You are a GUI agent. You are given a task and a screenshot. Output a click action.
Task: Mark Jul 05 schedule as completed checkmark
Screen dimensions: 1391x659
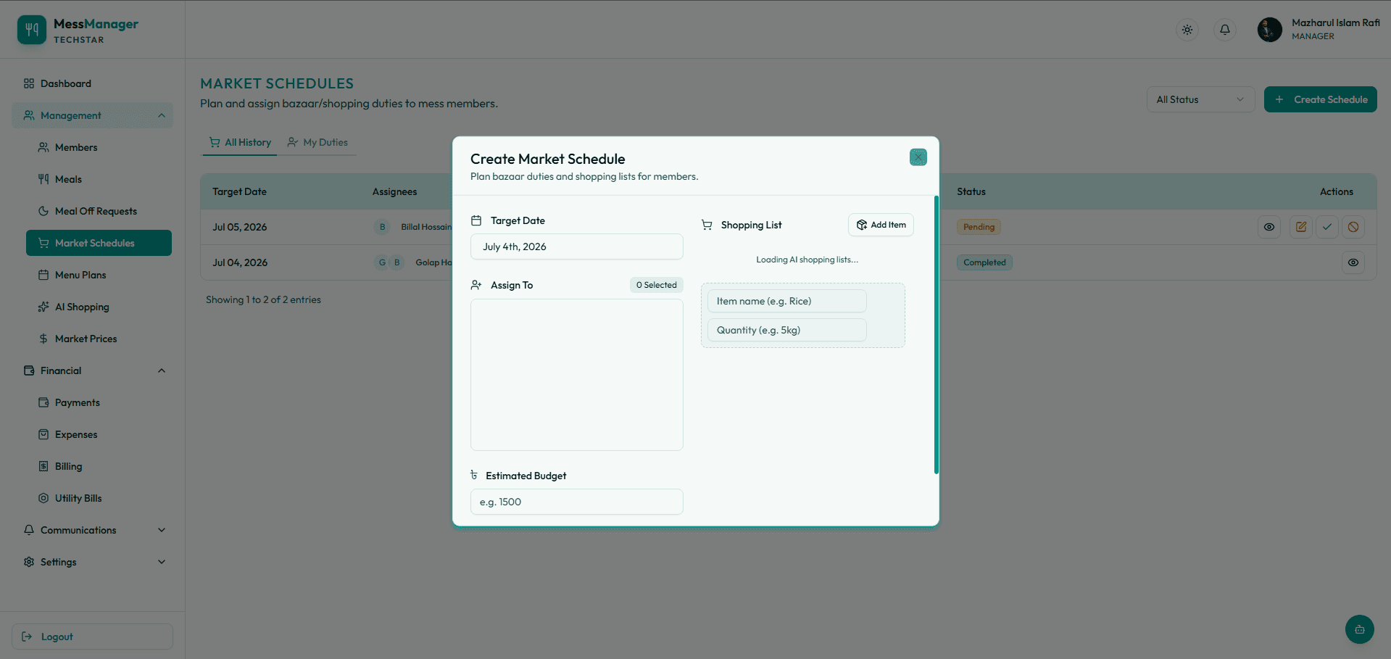[1327, 227]
